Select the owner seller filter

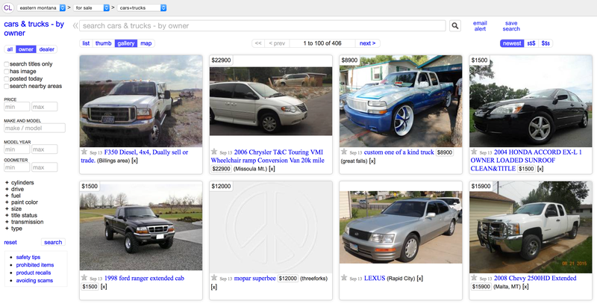[x=26, y=49]
